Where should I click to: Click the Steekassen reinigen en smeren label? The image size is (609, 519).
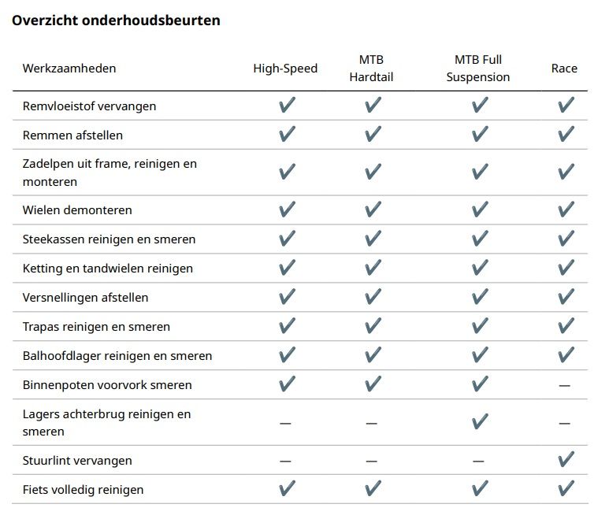110,239
